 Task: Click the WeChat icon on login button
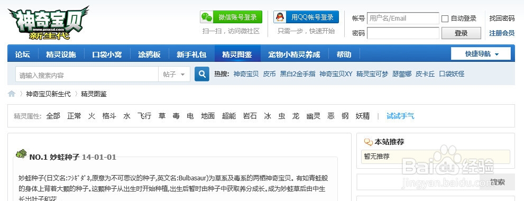207,17
